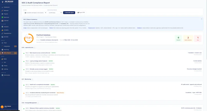Select the SOC 2 Report sidebar item
The width and height of the screenshot is (207, 111).
[x=9, y=53]
